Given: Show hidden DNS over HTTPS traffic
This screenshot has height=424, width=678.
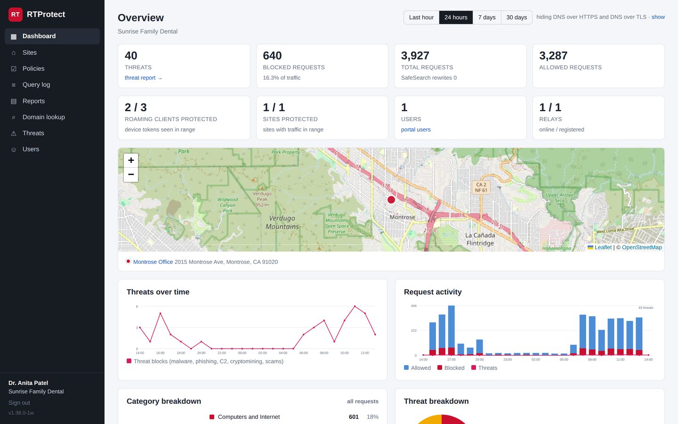Looking at the screenshot, I should pyautogui.click(x=658, y=17).
